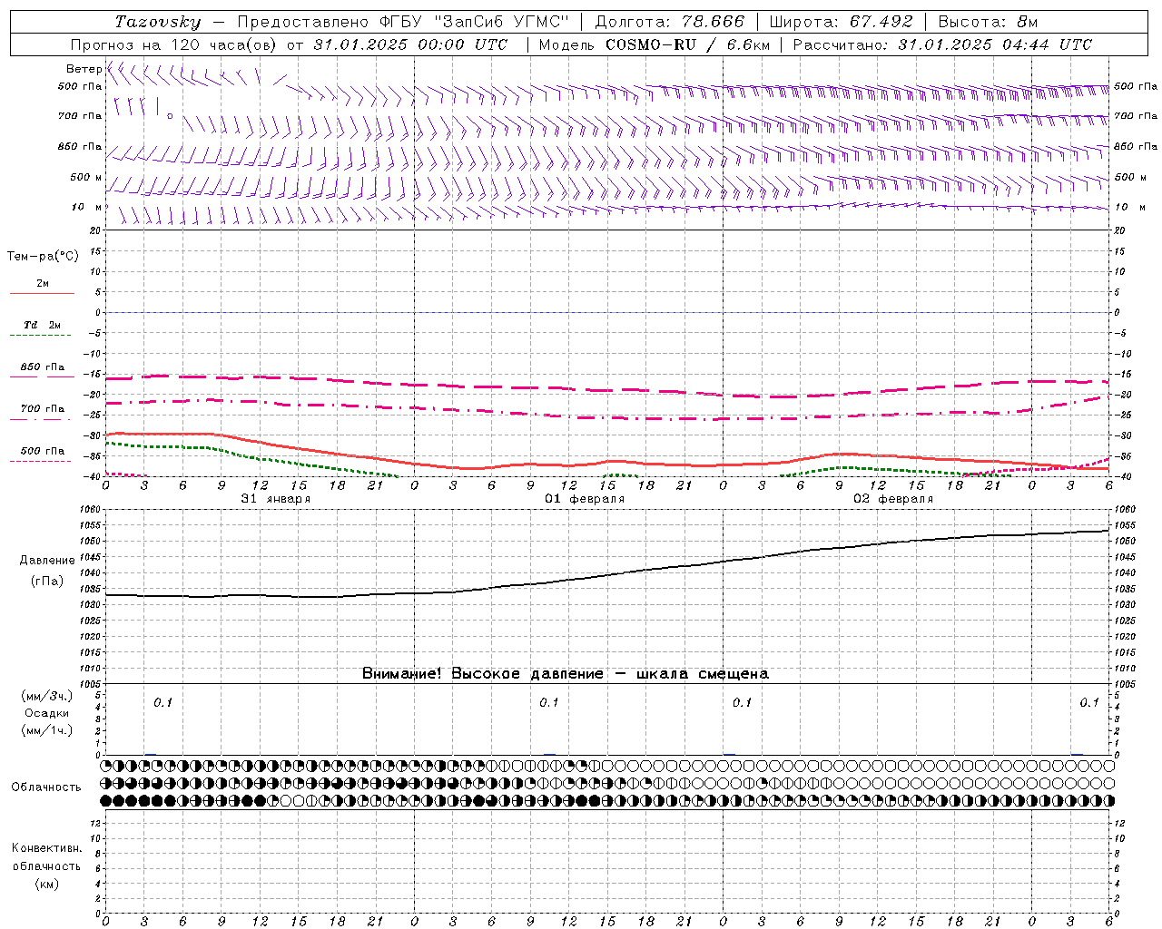1162x929 pixels.
Task: Select the text "Предоставлено ФГБУ ЗапСиб УГМС"
Action: [402, 22]
